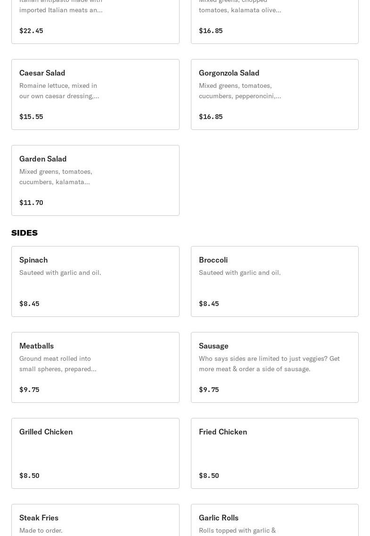Click the $8.50 price under Fried Chicken
370x536 pixels.
coord(209,476)
